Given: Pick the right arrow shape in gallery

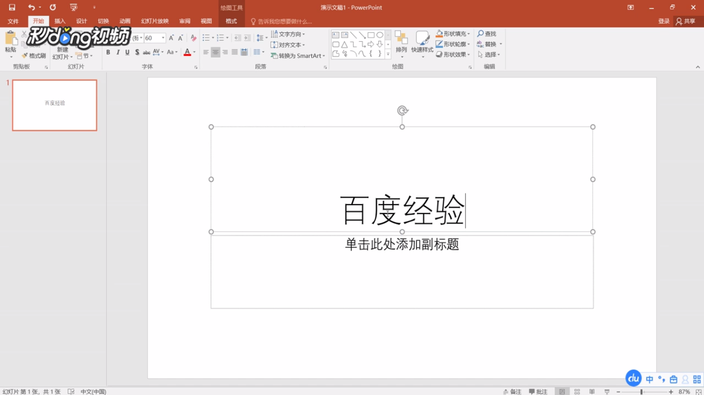Looking at the screenshot, I should [x=371, y=44].
